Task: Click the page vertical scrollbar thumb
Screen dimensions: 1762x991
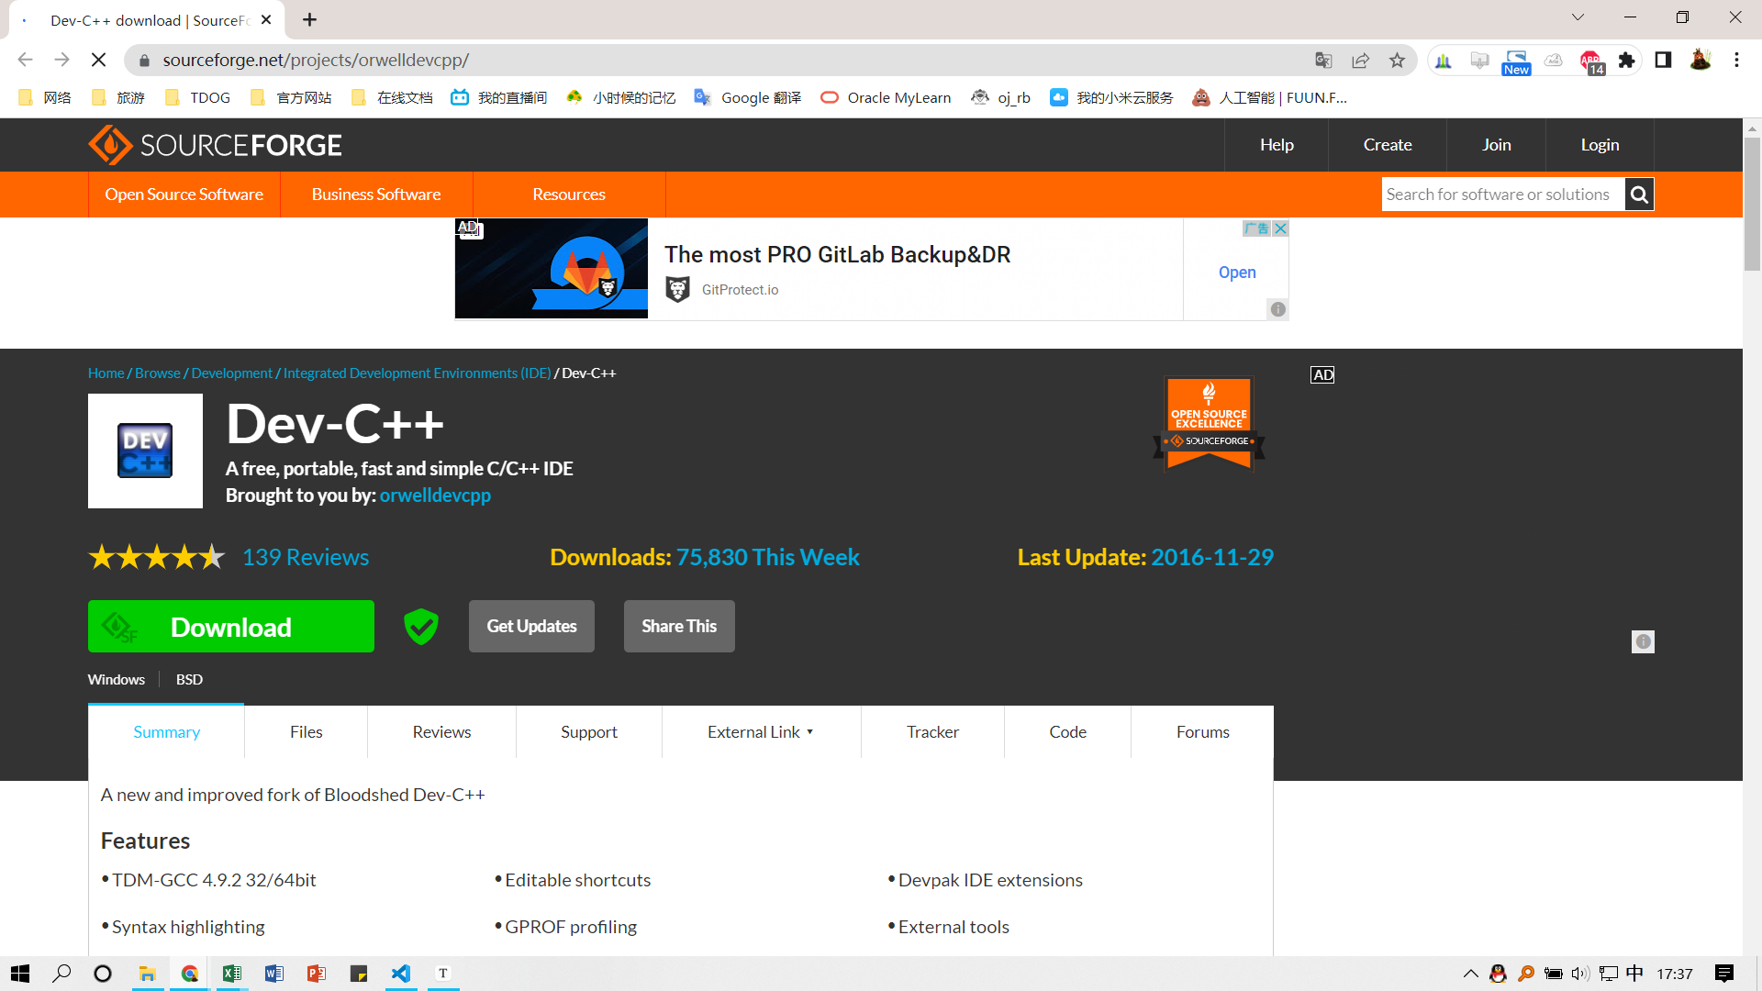Action: (1752, 204)
